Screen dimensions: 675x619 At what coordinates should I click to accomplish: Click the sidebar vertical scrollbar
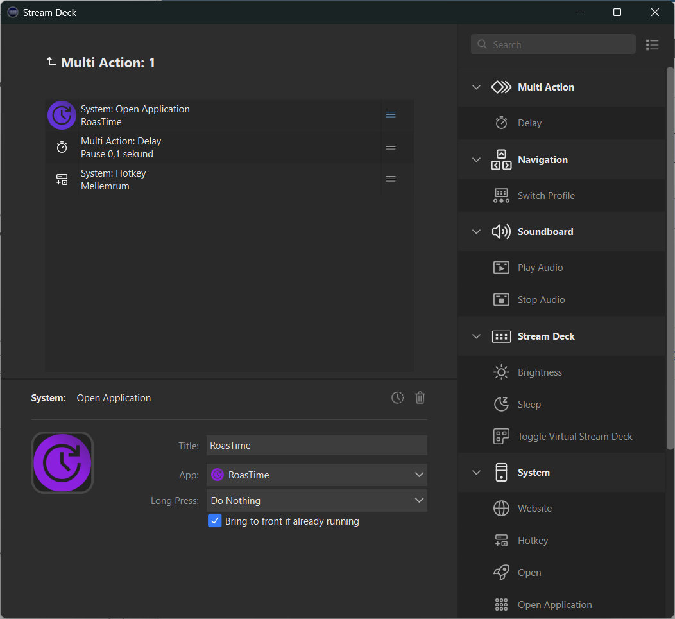pos(671,257)
